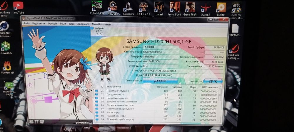Click the Поточний column header
This screenshot has width=294, height=132.
point(163,87)
